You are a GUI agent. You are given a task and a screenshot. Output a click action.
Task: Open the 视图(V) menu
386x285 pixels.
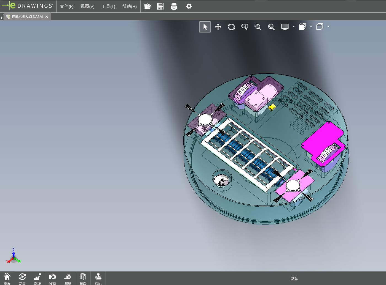coord(87,6)
